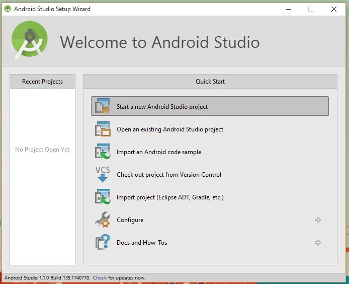349x284 pixels.
Task: Click the small Android icon in the title bar
Action: click(8, 9)
